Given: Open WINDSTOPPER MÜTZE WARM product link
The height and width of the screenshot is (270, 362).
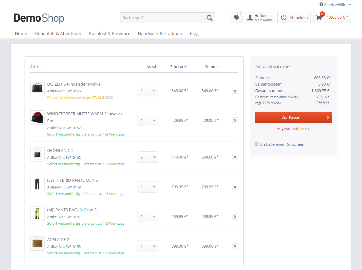Looking at the screenshot, I should click(x=85, y=117).
